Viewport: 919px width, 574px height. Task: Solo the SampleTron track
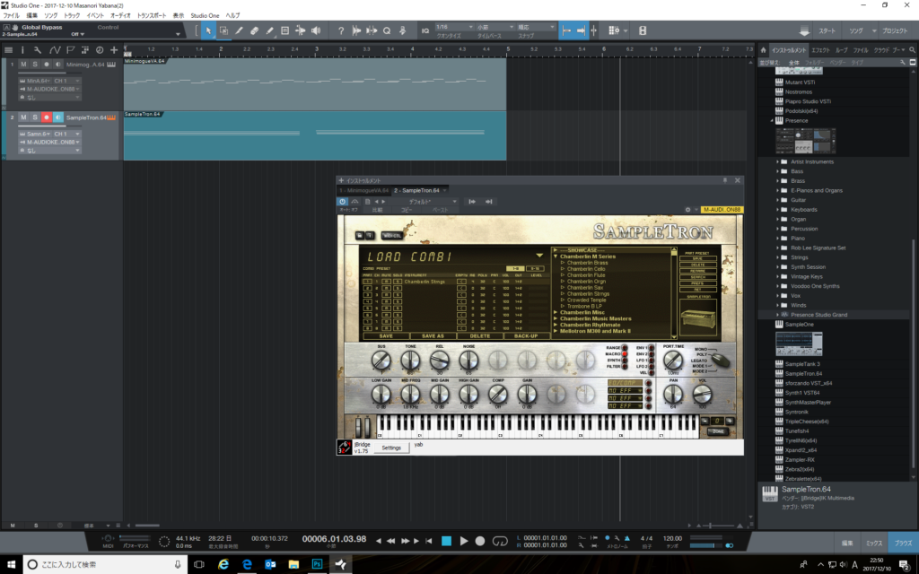(x=35, y=117)
